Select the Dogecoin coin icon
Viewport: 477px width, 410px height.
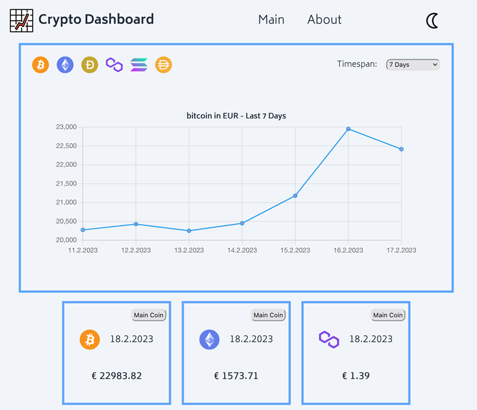pyautogui.click(x=89, y=65)
